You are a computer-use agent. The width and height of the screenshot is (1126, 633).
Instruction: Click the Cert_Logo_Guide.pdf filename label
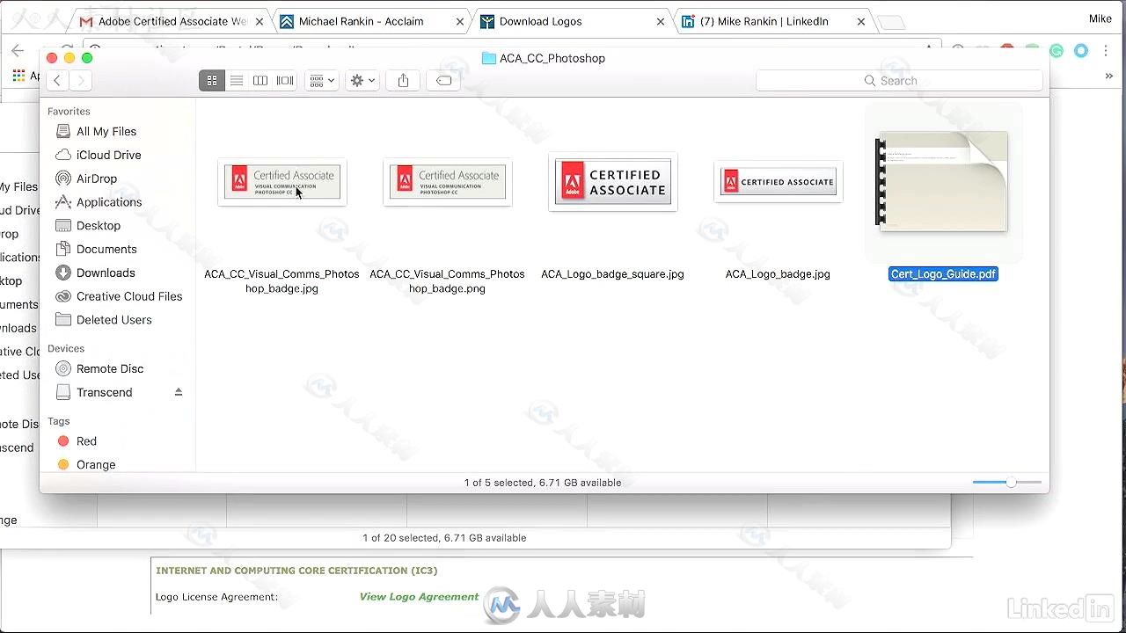943,274
